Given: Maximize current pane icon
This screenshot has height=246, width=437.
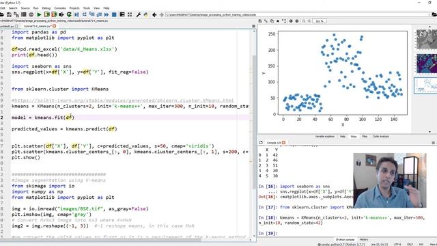Looking at the screenshot, I should tap(122, 14).
